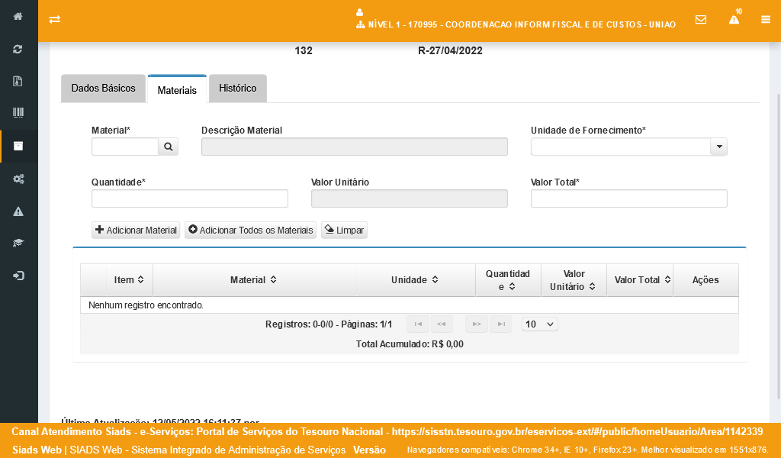
Task: Go to home via sidebar house icon
Action: point(18,17)
